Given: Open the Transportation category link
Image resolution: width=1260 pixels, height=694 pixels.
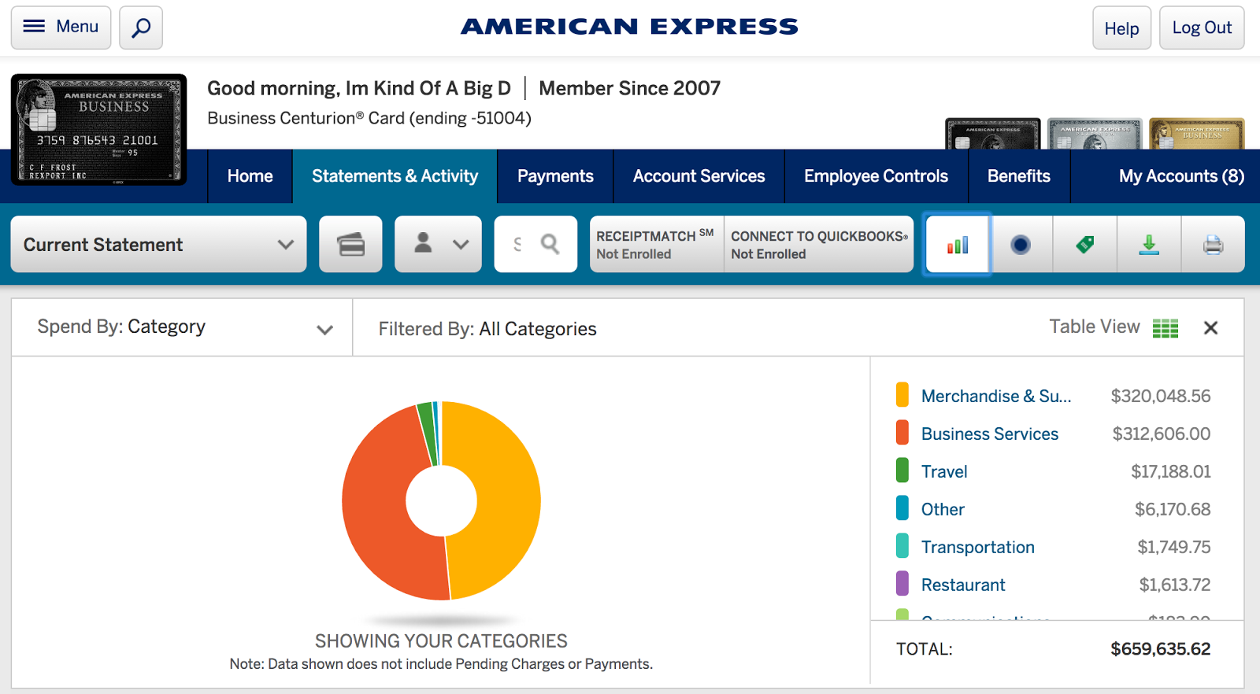Looking at the screenshot, I should coord(978,548).
